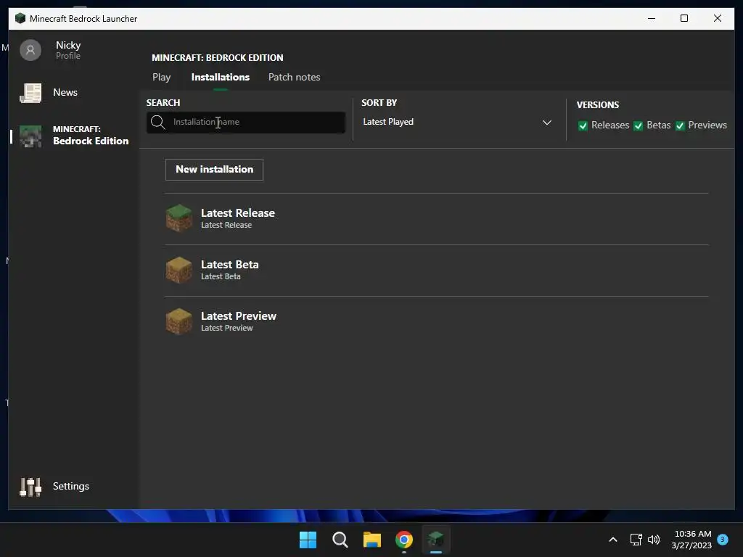Screen dimensions: 743x557
Task: Open Settings sliders icon
Action: (x=30, y=487)
